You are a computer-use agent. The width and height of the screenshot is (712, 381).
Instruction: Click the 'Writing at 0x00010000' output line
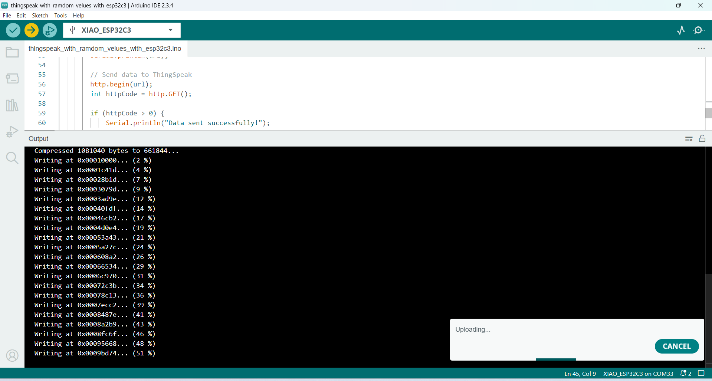[93, 160]
